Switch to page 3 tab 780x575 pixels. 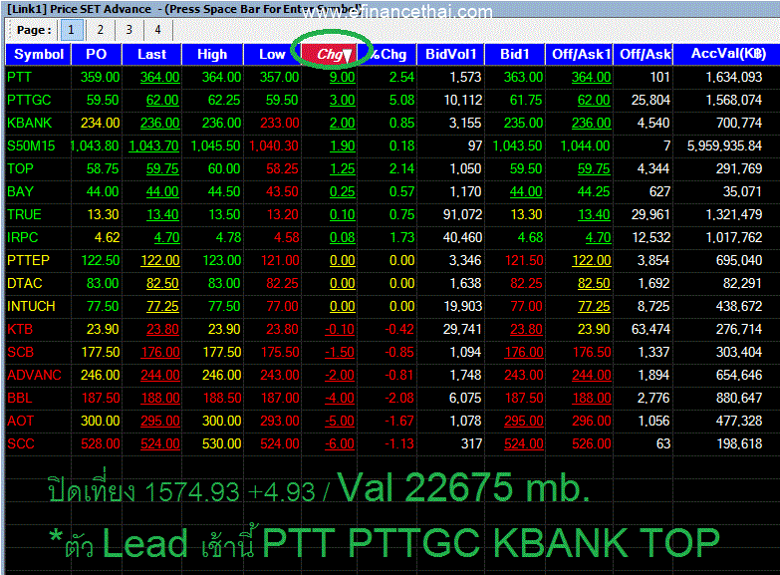click(x=129, y=30)
